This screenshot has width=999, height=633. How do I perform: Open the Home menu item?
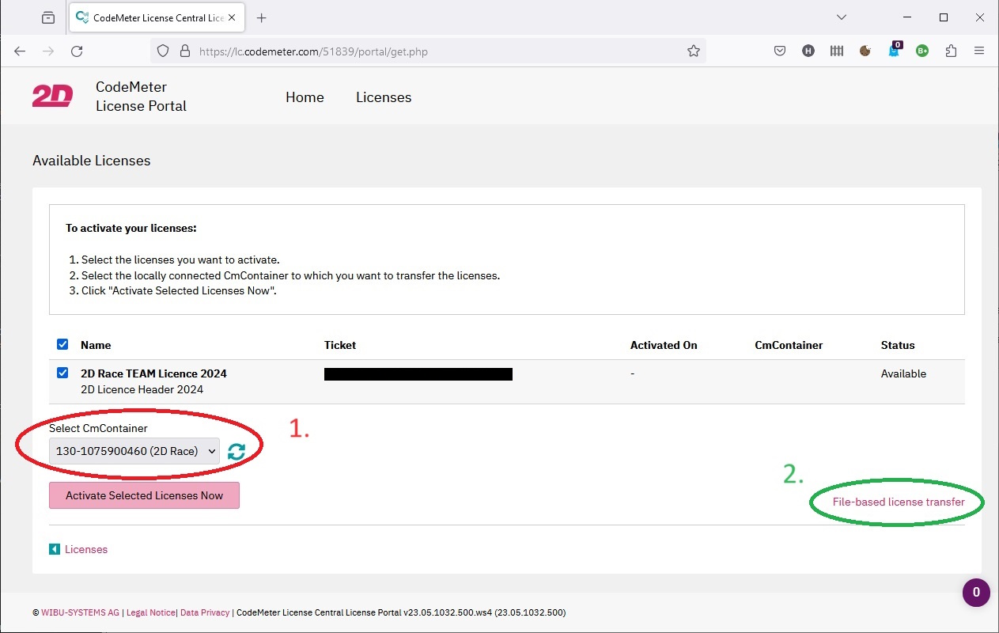point(305,97)
